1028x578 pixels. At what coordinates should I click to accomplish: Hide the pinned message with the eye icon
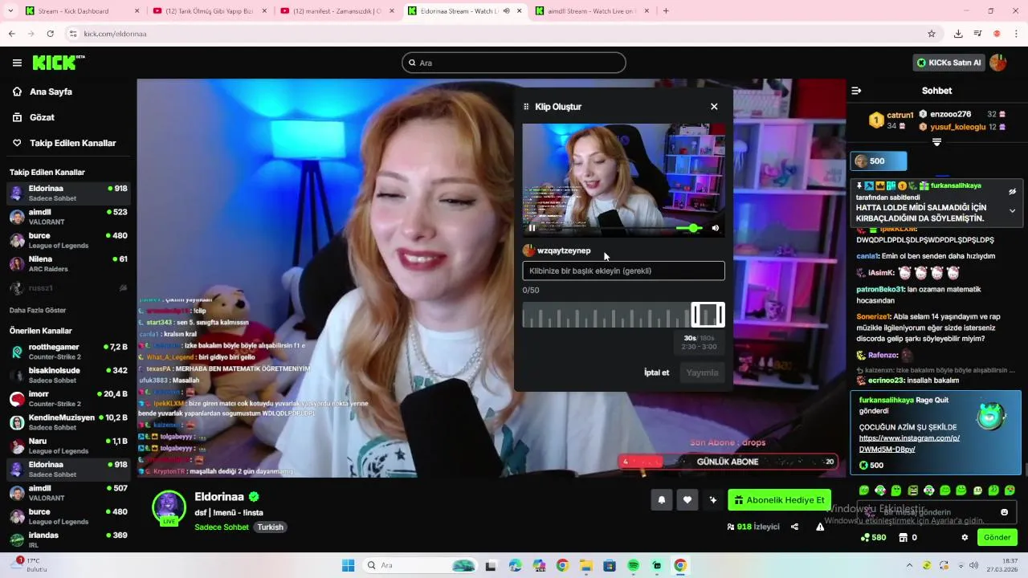pos(1012,192)
